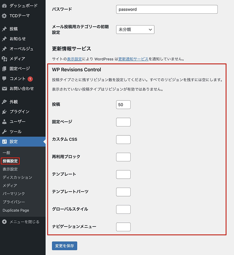Click the Users person icon

[x=4, y=122]
